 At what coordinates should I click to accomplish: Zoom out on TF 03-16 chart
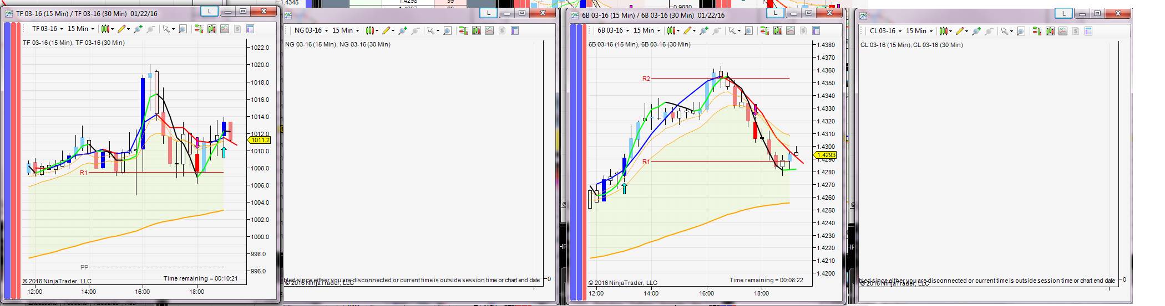pos(150,29)
